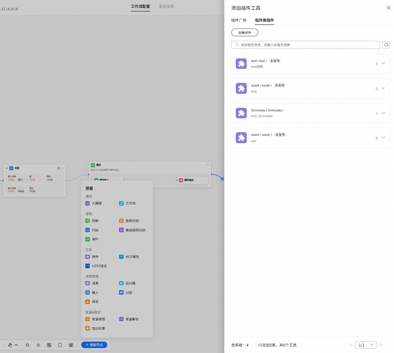Switch to the 插件广场 tab
Viewport: 394px width, 353px height.
[x=239, y=20]
